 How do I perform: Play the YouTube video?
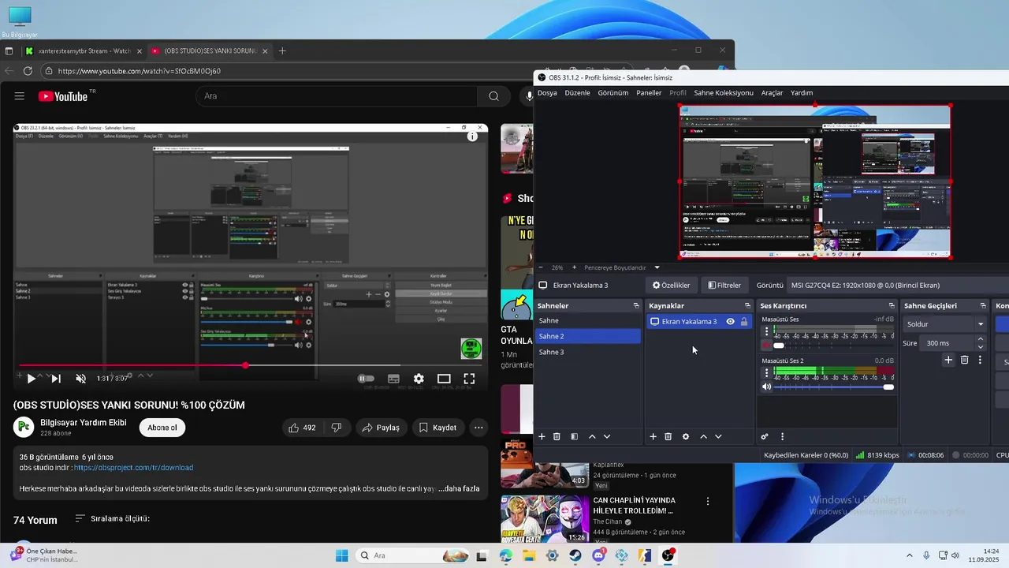click(31, 379)
